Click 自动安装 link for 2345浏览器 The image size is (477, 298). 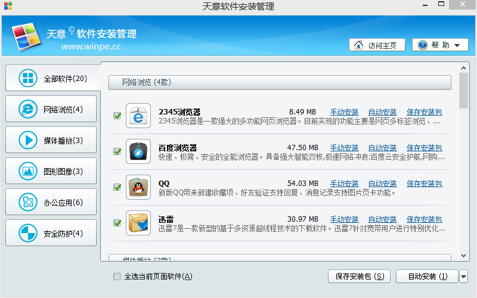pyautogui.click(x=382, y=112)
